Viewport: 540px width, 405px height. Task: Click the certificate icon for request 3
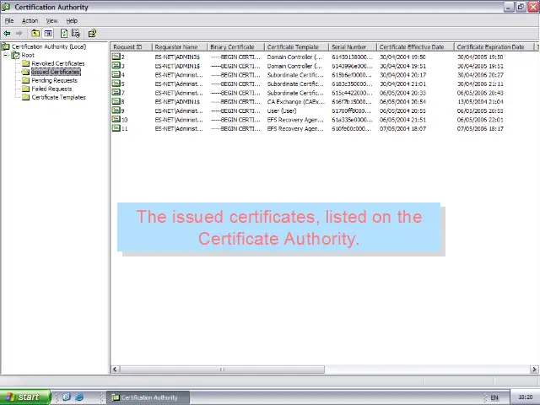pyautogui.click(x=116, y=66)
